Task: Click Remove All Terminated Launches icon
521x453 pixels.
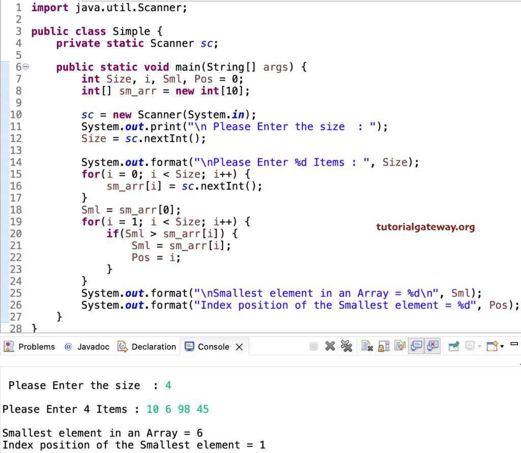Action: click(347, 345)
